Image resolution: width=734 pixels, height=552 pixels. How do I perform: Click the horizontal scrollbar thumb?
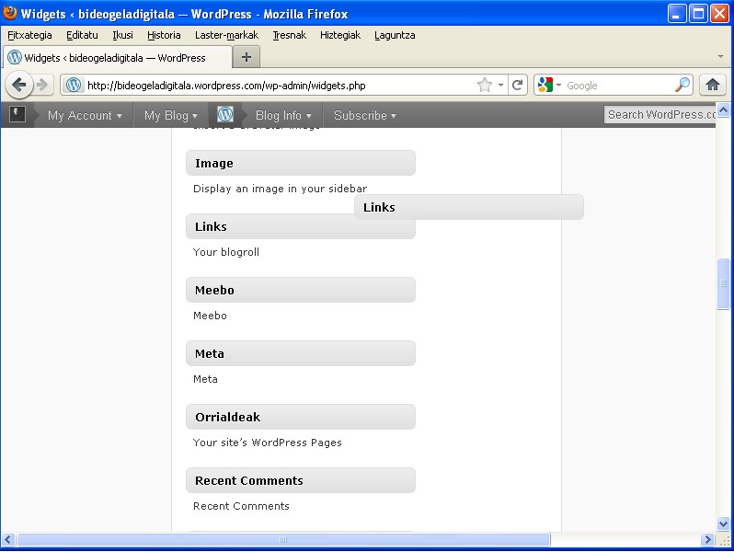pyautogui.click(x=283, y=539)
